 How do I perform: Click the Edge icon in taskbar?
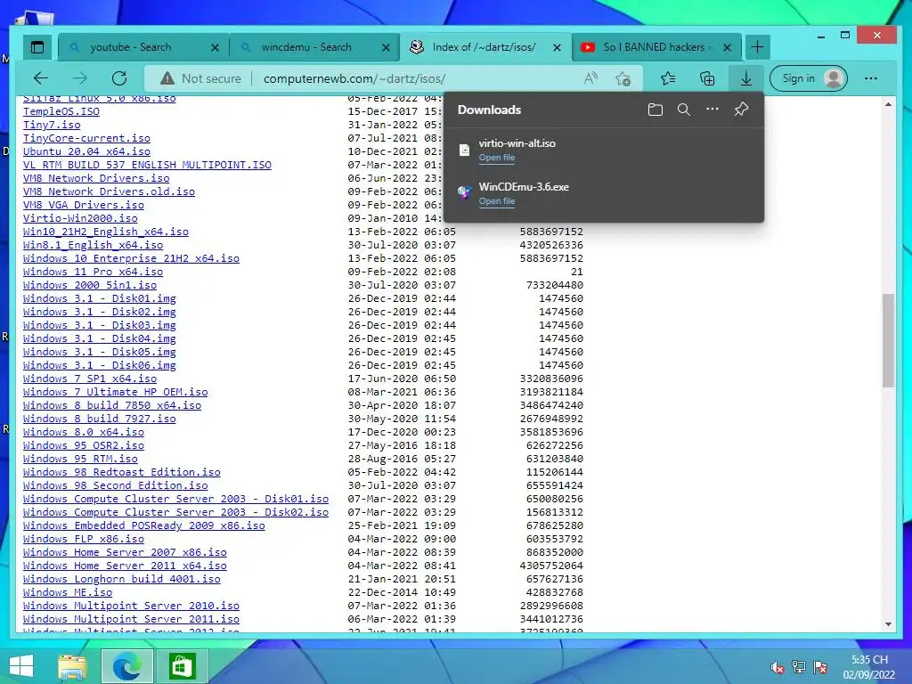tap(126, 666)
